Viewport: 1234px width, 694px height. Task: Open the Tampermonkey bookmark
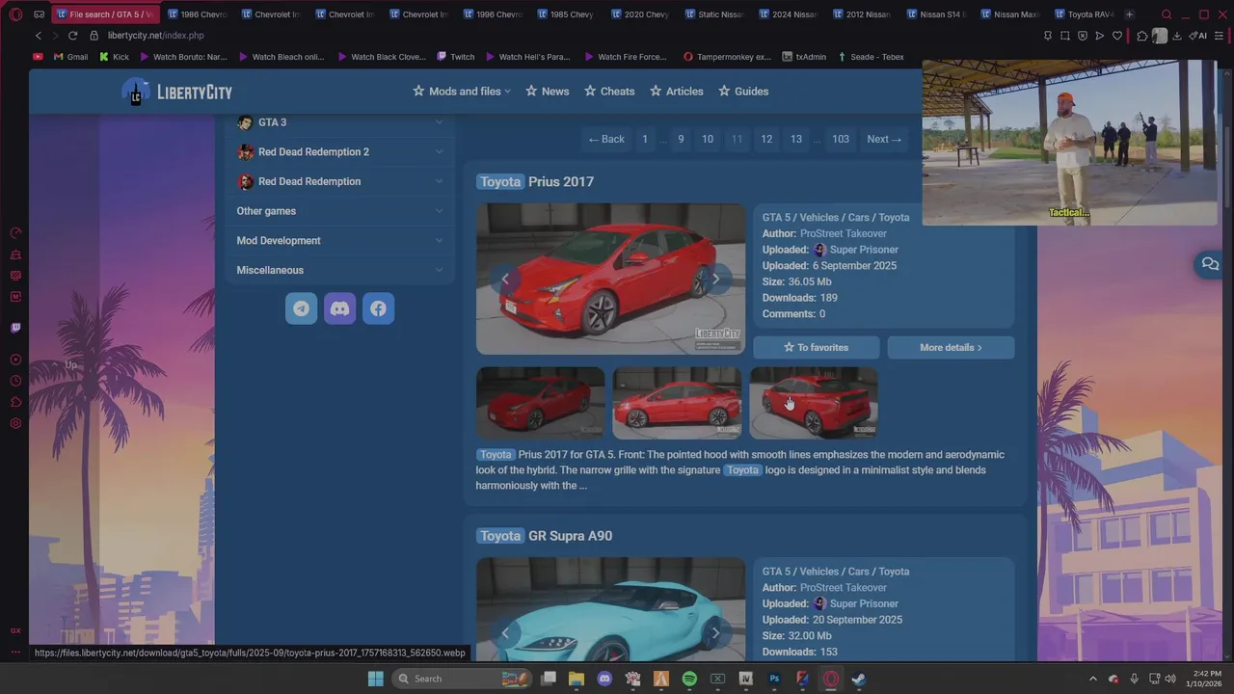[726, 57]
